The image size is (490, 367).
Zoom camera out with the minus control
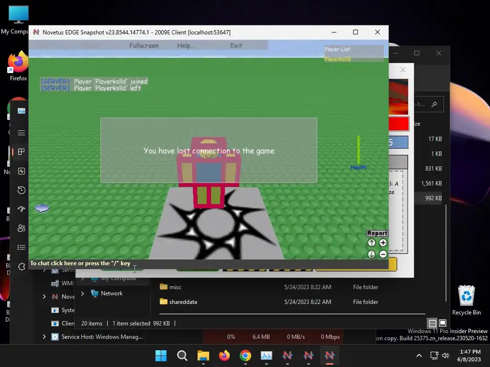coord(383,254)
